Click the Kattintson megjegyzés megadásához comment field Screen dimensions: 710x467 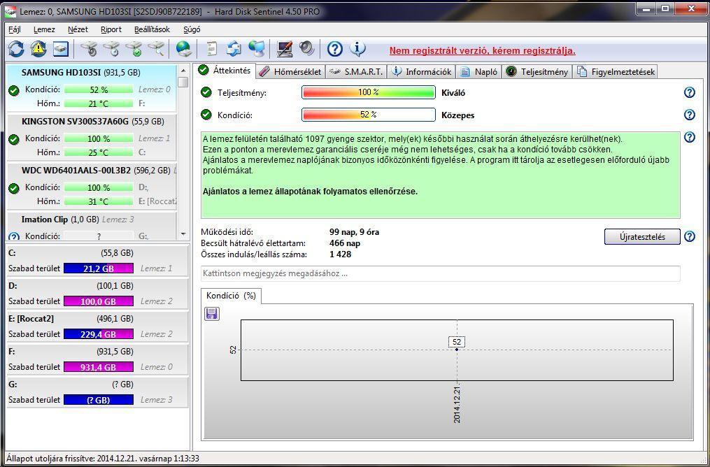click(440, 274)
